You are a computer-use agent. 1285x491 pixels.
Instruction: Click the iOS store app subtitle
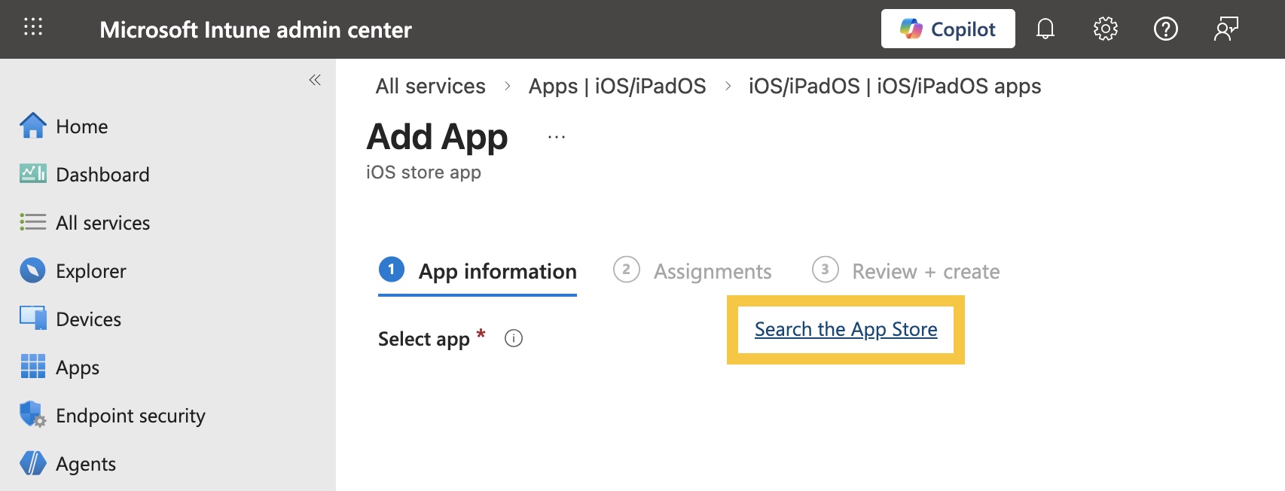[423, 172]
